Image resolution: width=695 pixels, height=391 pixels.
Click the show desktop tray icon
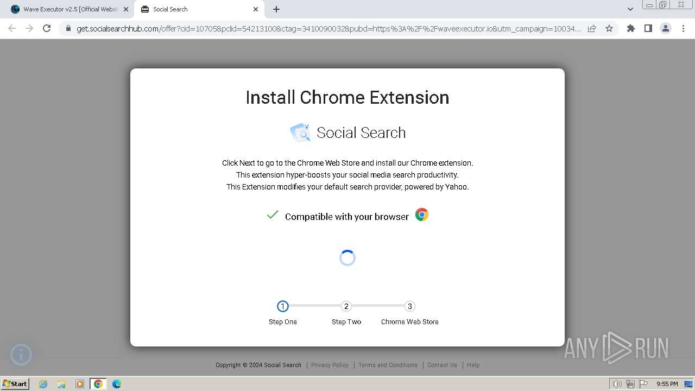point(688,384)
